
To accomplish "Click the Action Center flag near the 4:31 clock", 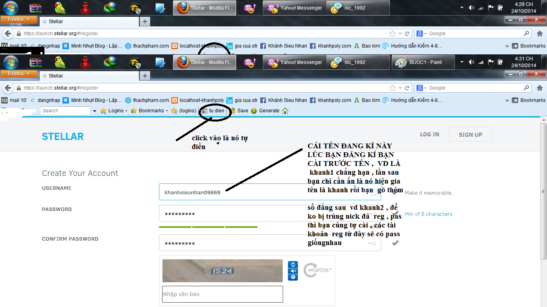I will [491, 62].
